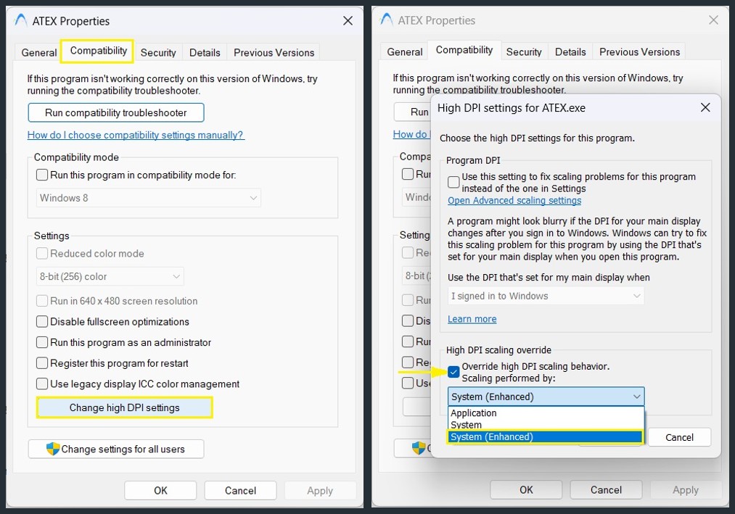The width and height of the screenshot is (735, 514).
Task: Open Security tab in the window behind the DPI dialog
Action: 524,51
